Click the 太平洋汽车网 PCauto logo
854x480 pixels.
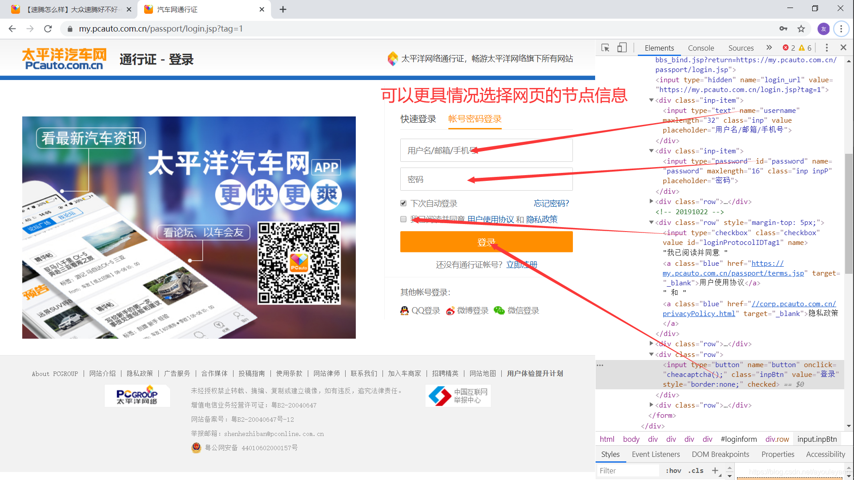click(64, 59)
